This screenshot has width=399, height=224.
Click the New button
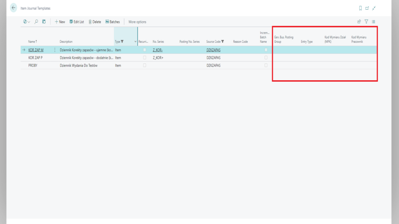(x=60, y=22)
